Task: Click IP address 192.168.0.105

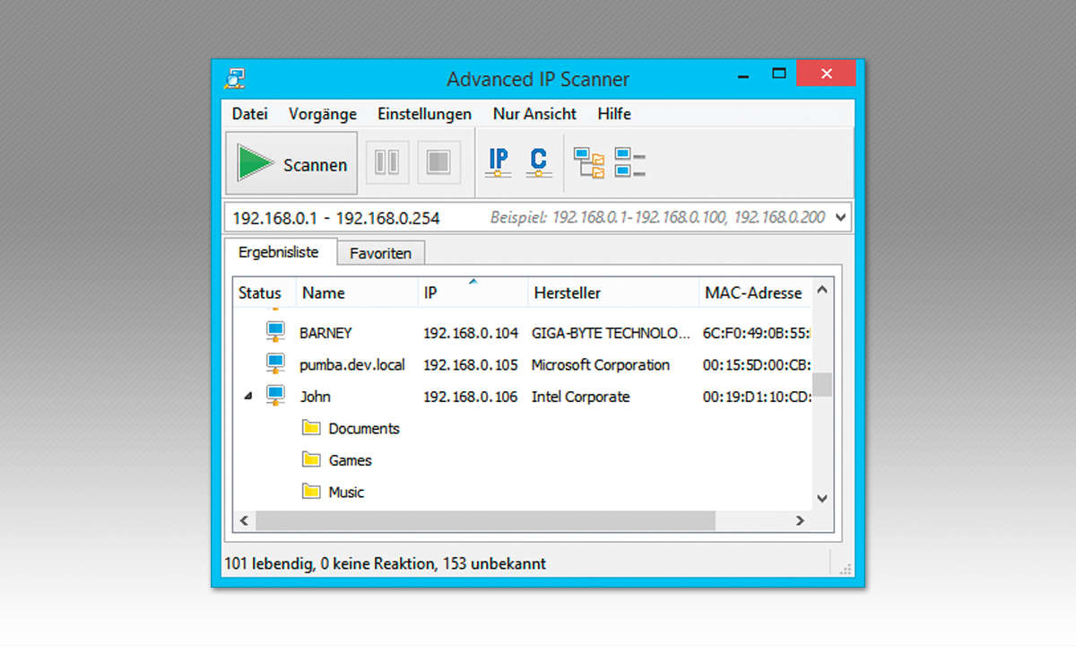Action: tap(471, 365)
